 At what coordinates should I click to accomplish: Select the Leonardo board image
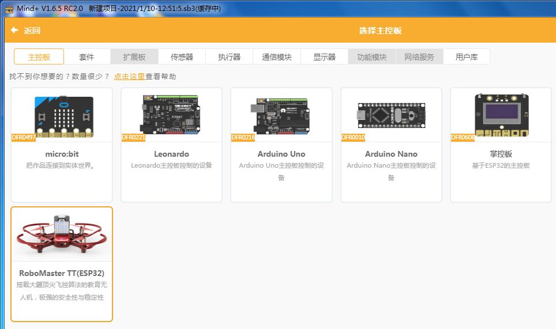point(171,115)
